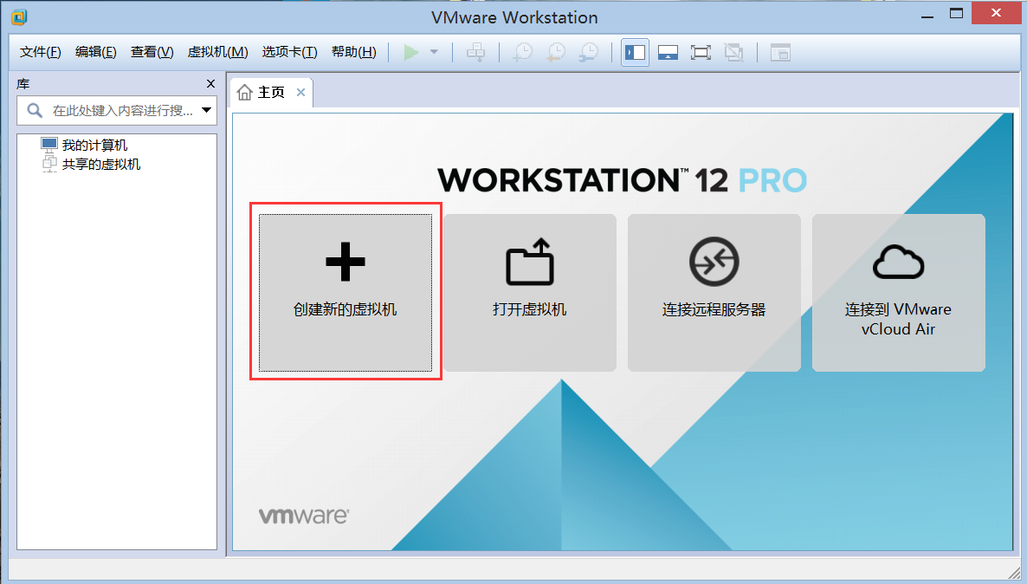
Task: Click the green Power On play icon
Action: [411, 53]
